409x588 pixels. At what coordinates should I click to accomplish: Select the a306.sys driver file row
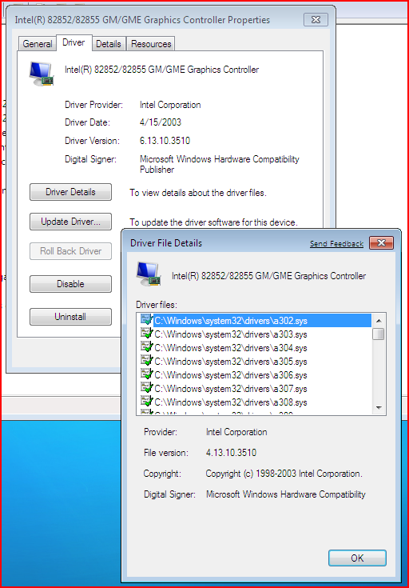(x=256, y=375)
